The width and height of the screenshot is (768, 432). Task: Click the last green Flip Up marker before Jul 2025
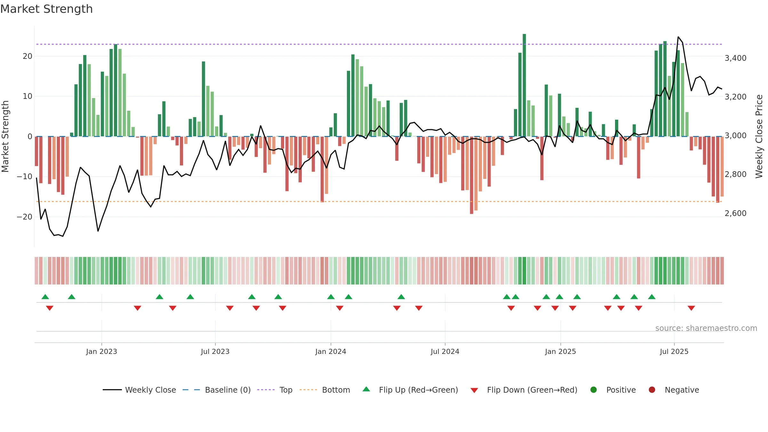pyautogui.click(x=652, y=297)
